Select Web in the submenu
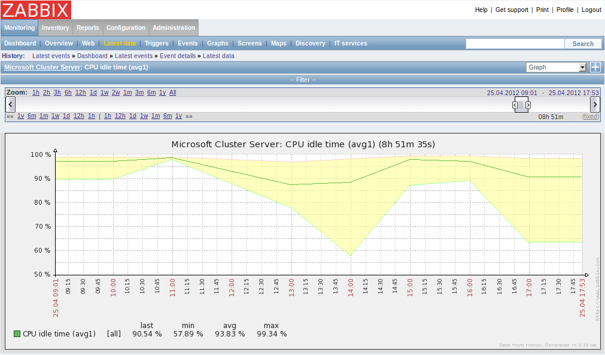The height and width of the screenshot is (355, 605). pyautogui.click(x=88, y=43)
